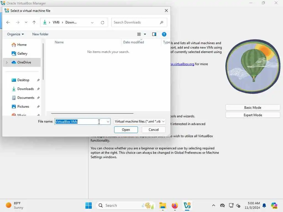The width and height of the screenshot is (283, 212).
Task: Show hidden system tray icons
Action: pyautogui.click(x=214, y=205)
